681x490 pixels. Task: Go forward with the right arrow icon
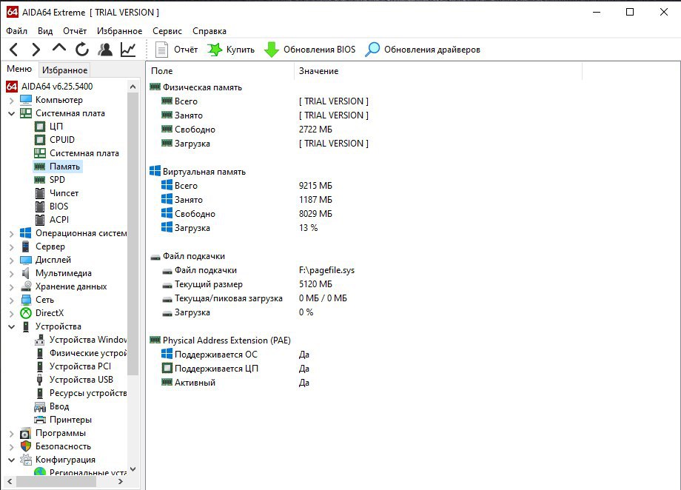tap(36, 50)
